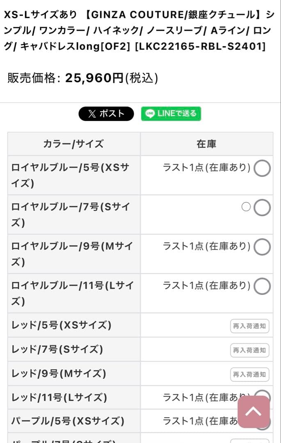Screen dimensions: 281x443
Task: Click 再入荷通知 for レッド/7号(Sサイズ)
Action: (250, 350)
